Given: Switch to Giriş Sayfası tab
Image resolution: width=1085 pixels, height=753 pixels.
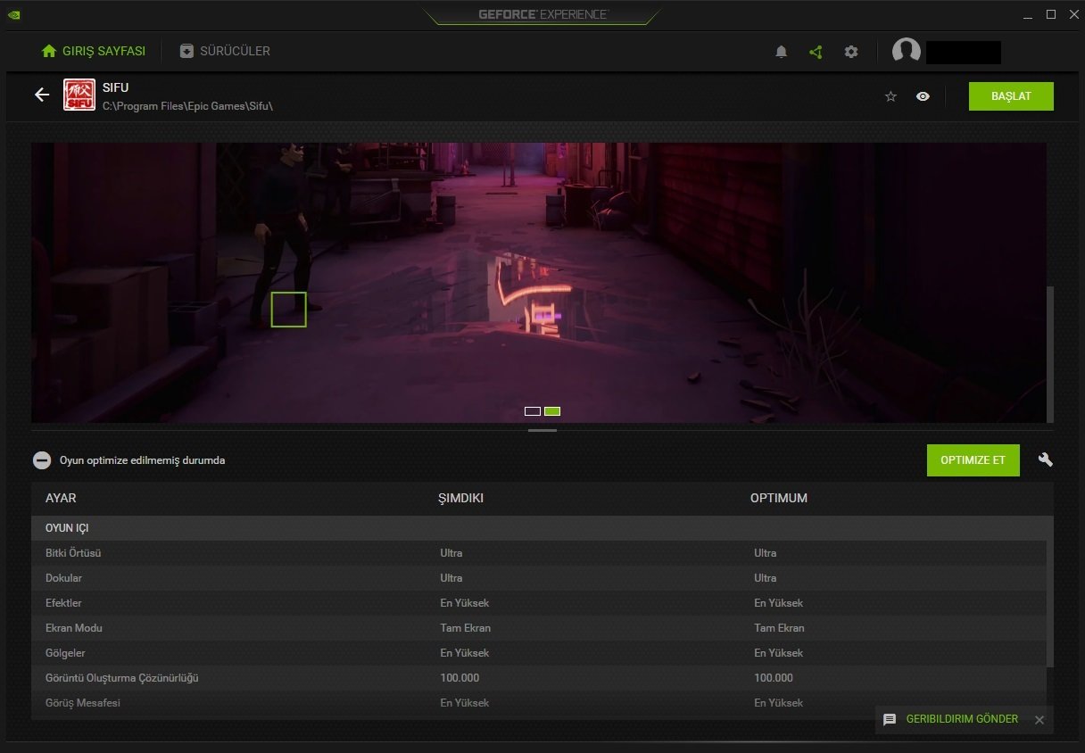Looking at the screenshot, I should (x=93, y=51).
